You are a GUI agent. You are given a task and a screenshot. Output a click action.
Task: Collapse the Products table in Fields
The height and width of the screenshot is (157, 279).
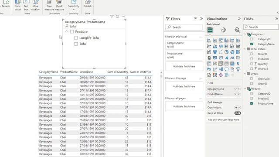(x=245, y=89)
